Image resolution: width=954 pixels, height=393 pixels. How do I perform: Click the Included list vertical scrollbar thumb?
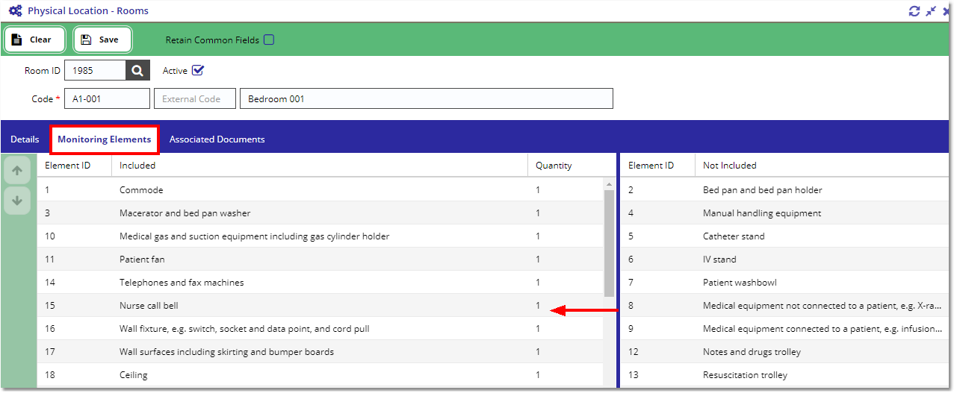[x=609, y=243]
